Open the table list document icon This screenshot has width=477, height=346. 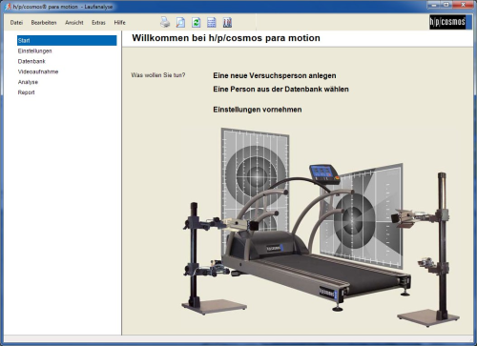212,22
